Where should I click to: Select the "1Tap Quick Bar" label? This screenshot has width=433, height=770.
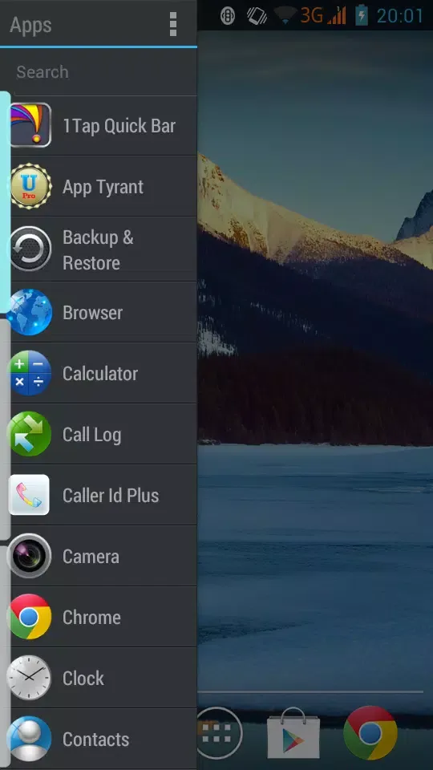point(119,126)
